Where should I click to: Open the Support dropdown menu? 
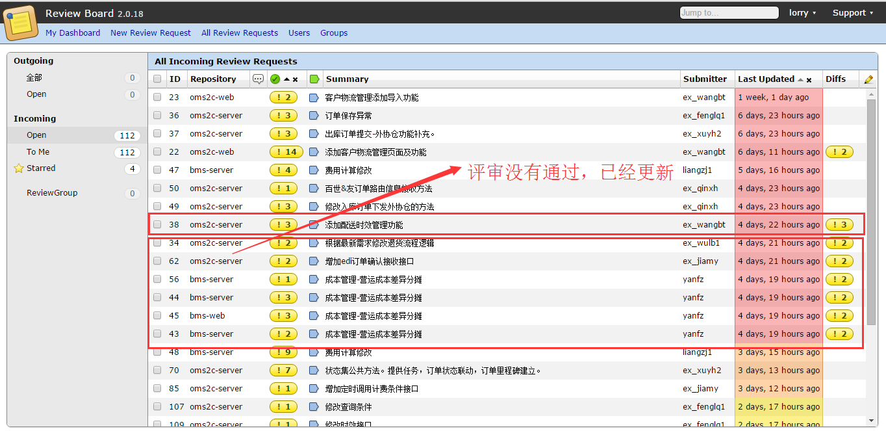[853, 13]
